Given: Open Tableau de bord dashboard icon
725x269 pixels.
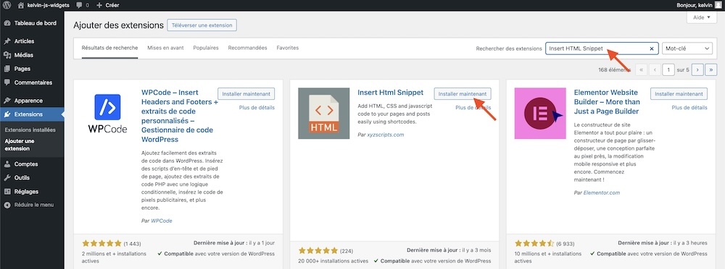Looking at the screenshot, I should pyautogui.click(x=7, y=23).
